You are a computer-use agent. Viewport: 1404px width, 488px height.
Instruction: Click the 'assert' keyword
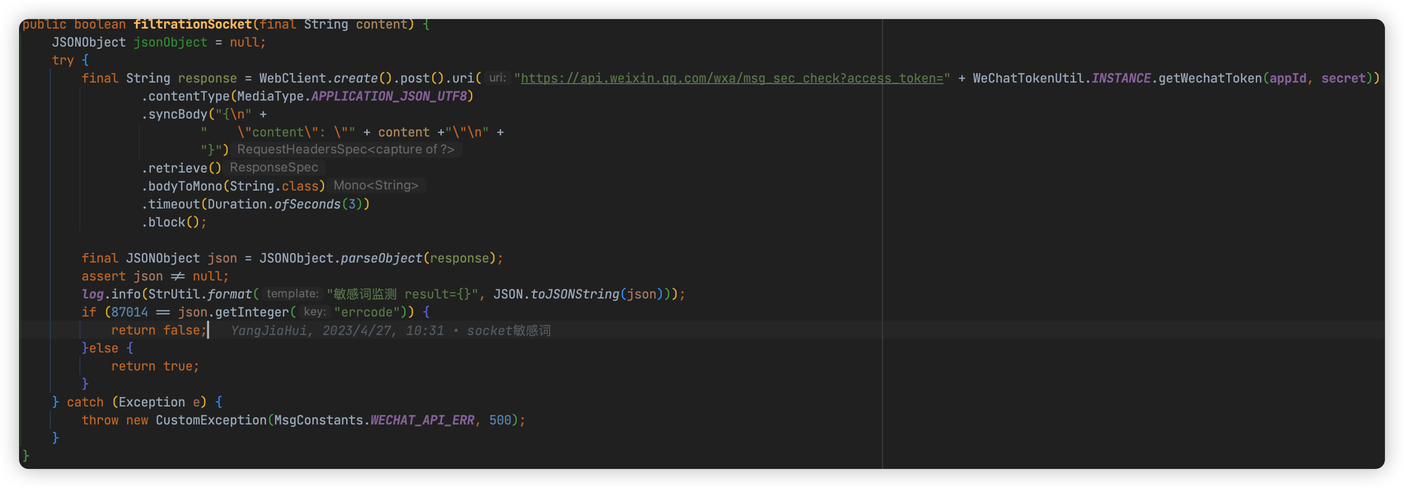click(104, 276)
